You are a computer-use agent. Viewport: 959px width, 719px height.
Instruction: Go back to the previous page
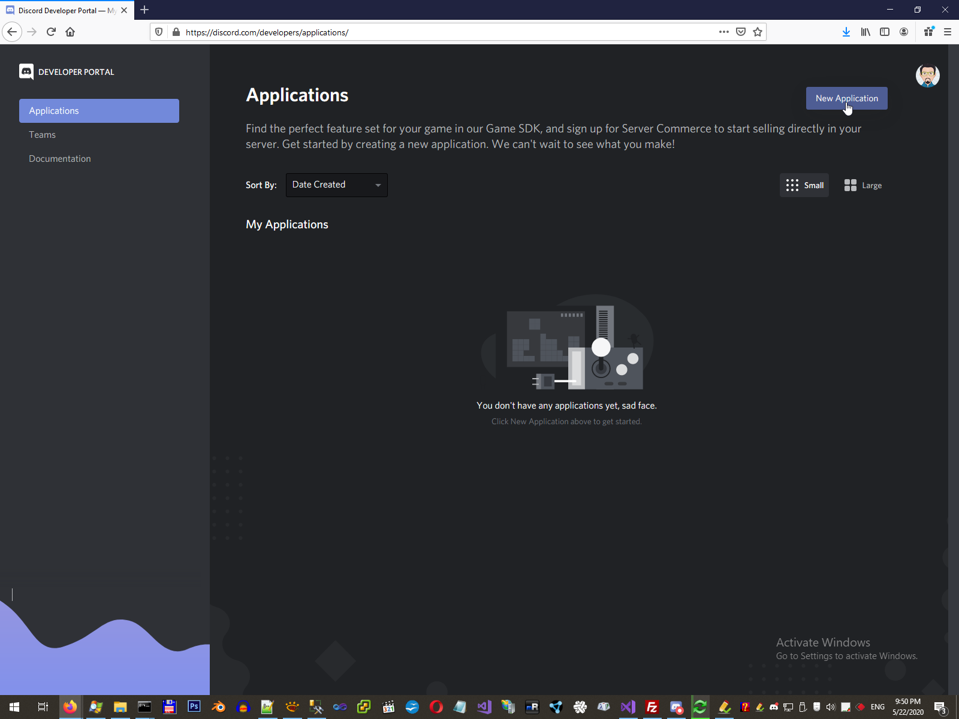coord(12,32)
